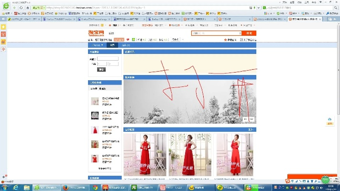Switch to slide 2 on the snow banner
The height and width of the screenshot is (191, 340).
pyautogui.click(x=252, y=119)
